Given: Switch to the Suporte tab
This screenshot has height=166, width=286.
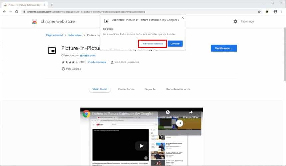Looking at the screenshot, I should coord(150,89).
